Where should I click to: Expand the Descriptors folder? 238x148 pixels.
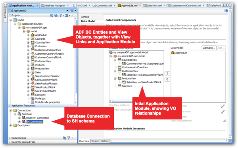(11, 125)
